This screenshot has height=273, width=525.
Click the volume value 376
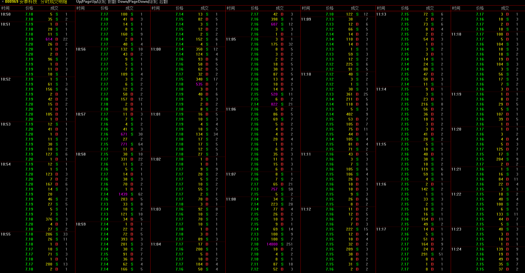point(49,219)
